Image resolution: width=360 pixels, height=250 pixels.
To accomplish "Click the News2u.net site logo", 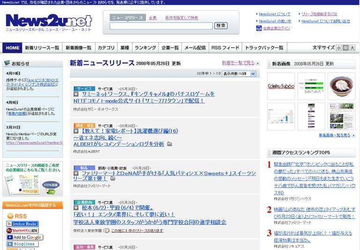I will (49, 23).
